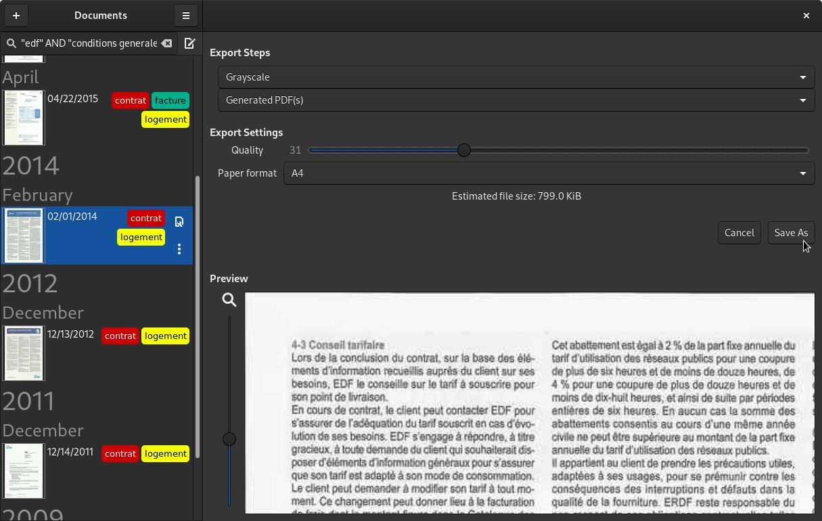Open the Generated PDF(s) dropdown
Viewport: 822px width, 521px height.
[x=516, y=100]
